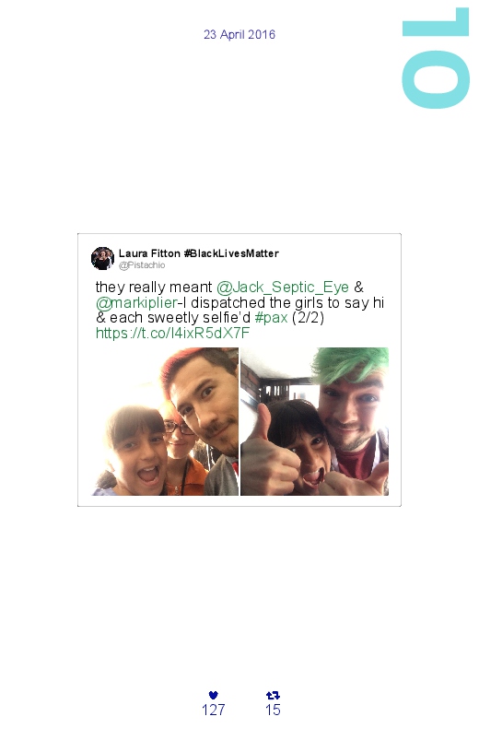Click the 23 April 2016 date

point(239,34)
